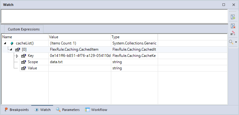The height and width of the screenshot is (115, 239).
Task: Collapse the [0] item node
Action: (11, 50)
